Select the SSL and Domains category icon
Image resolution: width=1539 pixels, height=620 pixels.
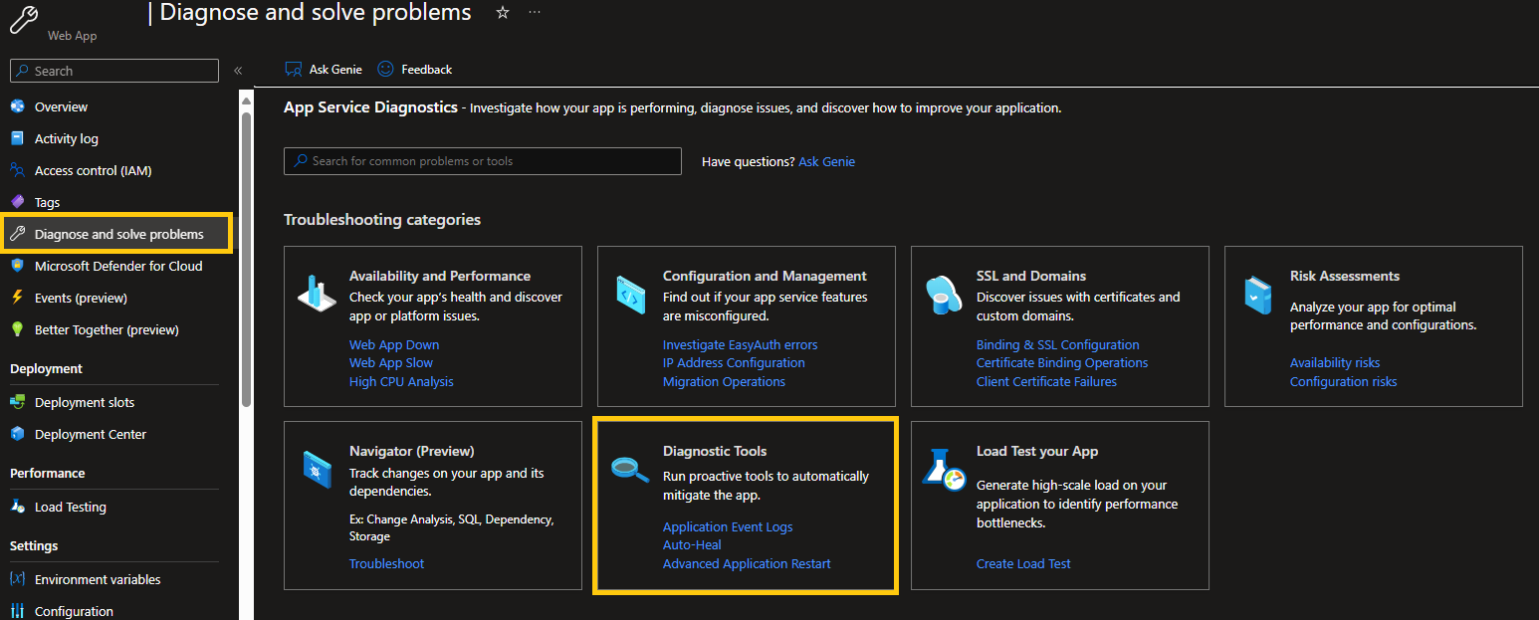click(943, 295)
